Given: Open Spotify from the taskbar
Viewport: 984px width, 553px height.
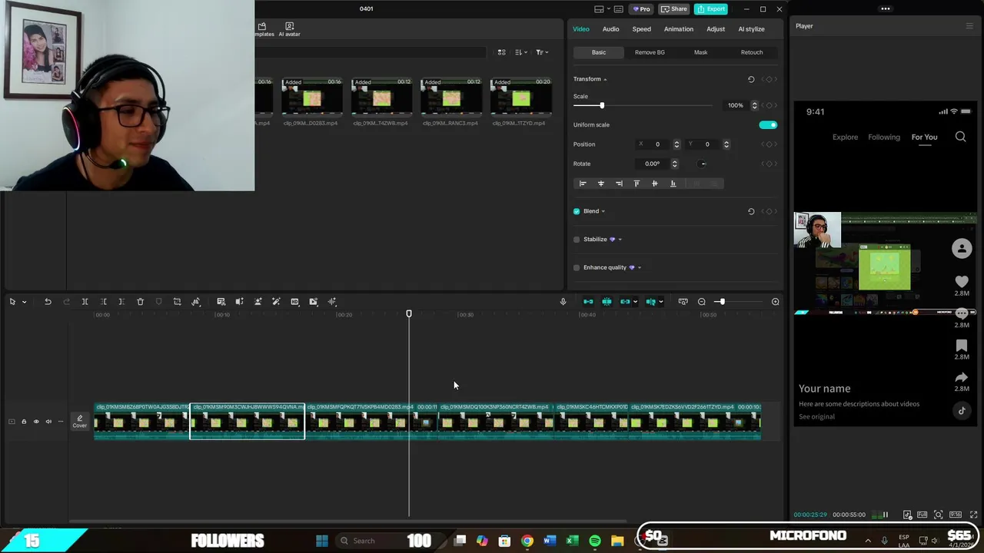Looking at the screenshot, I should tap(595, 541).
